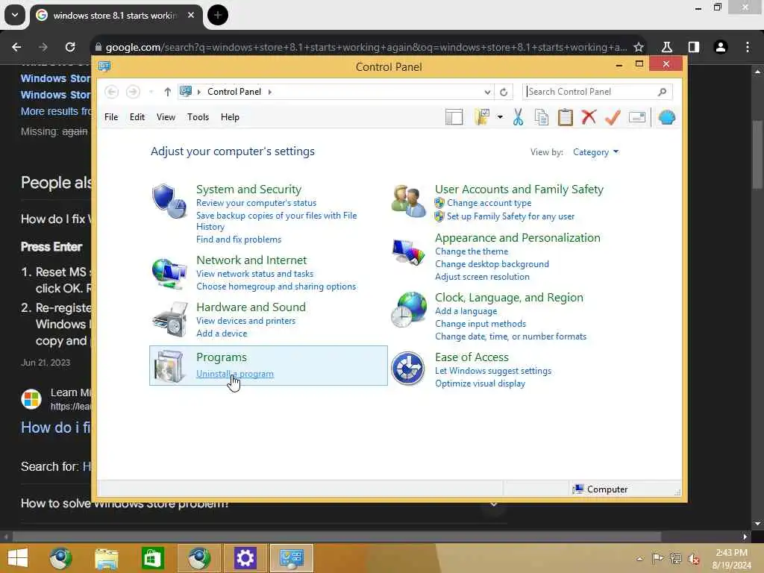Click Change account type link
This screenshot has width=764, height=573.
(x=489, y=203)
